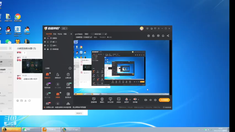Open the NEW-badged tool right of second toolbox row
The height and width of the screenshot is (132, 235).
click(68, 85)
